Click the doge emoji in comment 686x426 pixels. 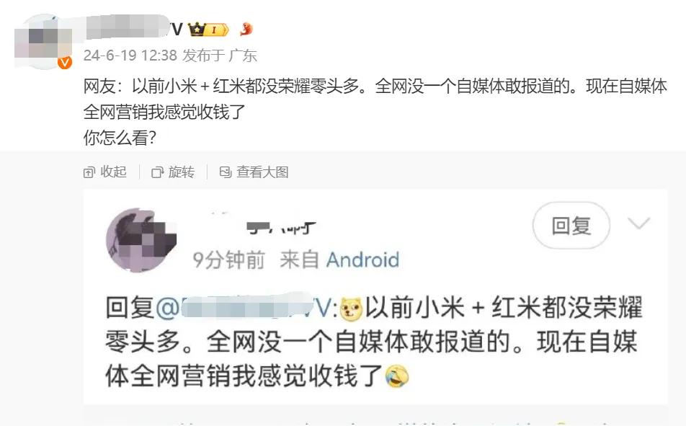(x=352, y=309)
